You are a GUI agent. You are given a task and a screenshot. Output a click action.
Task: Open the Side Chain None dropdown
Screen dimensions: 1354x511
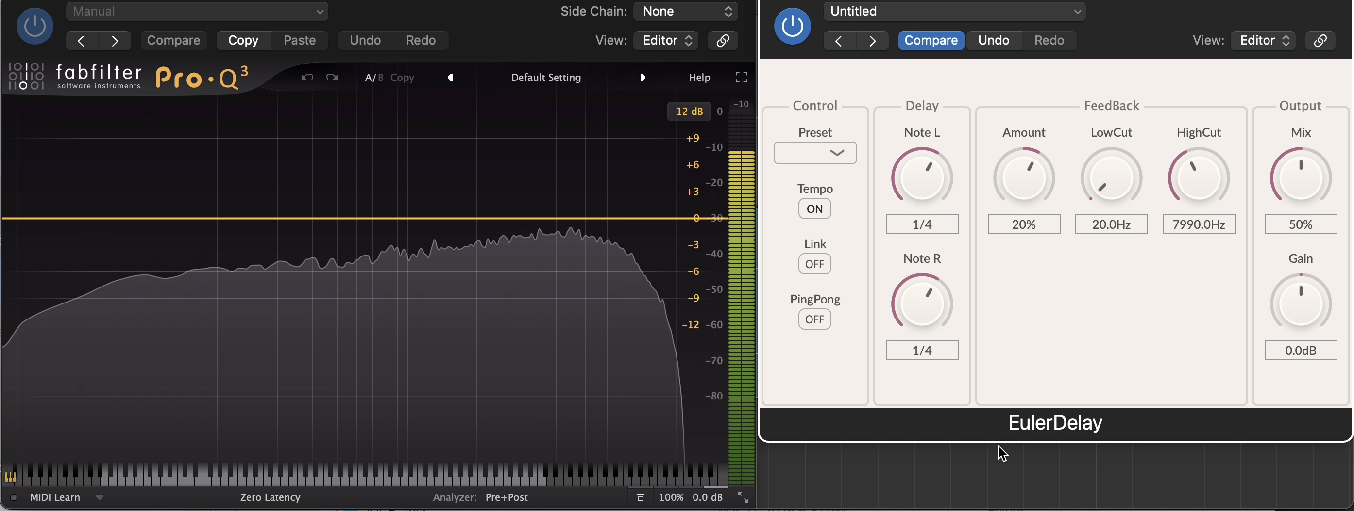pos(685,12)
